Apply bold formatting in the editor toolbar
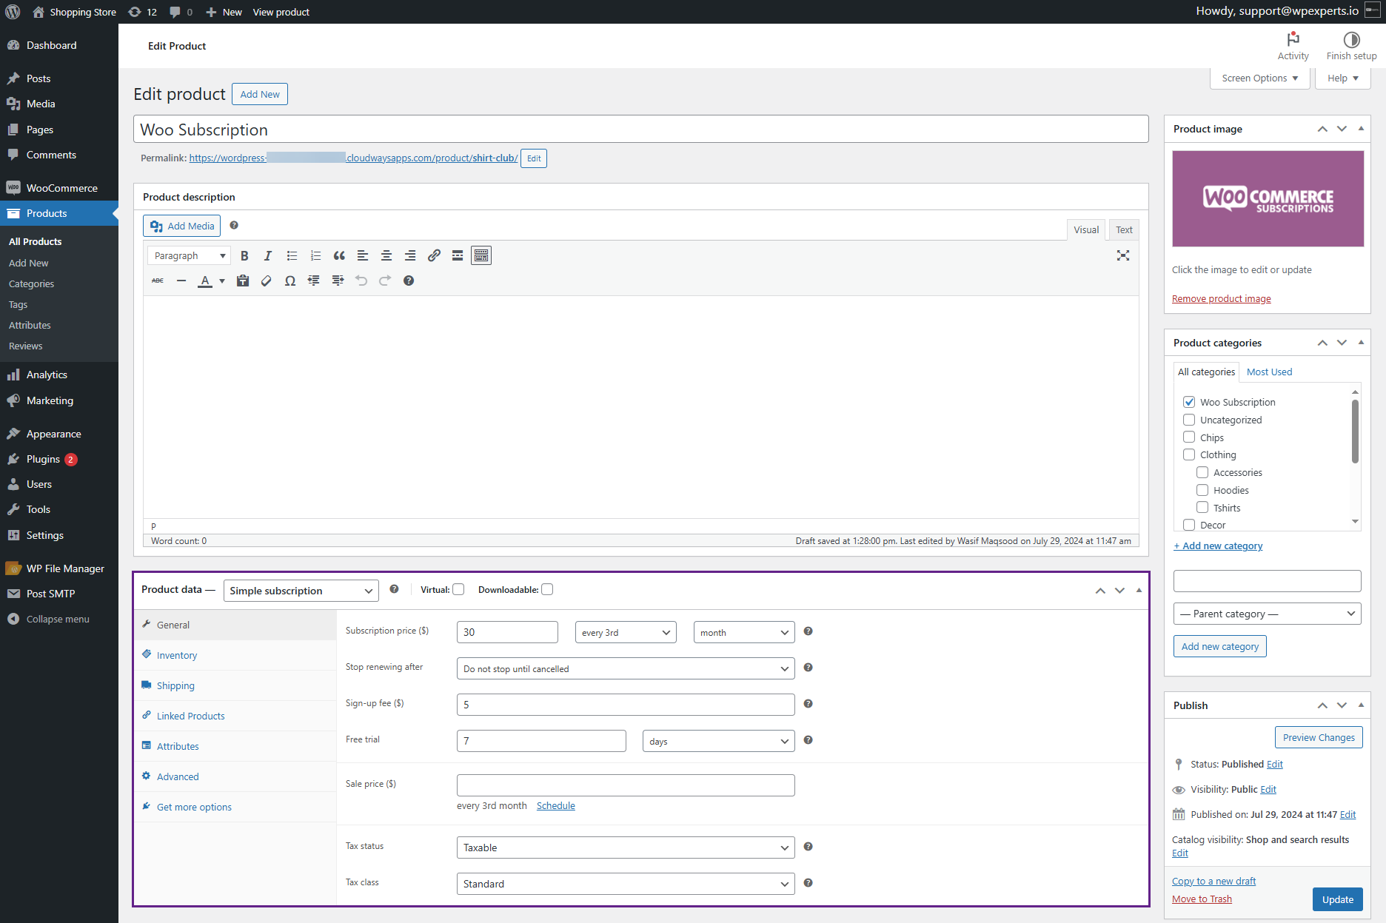This screenshot has height=923, width=1386. [244, 255]
